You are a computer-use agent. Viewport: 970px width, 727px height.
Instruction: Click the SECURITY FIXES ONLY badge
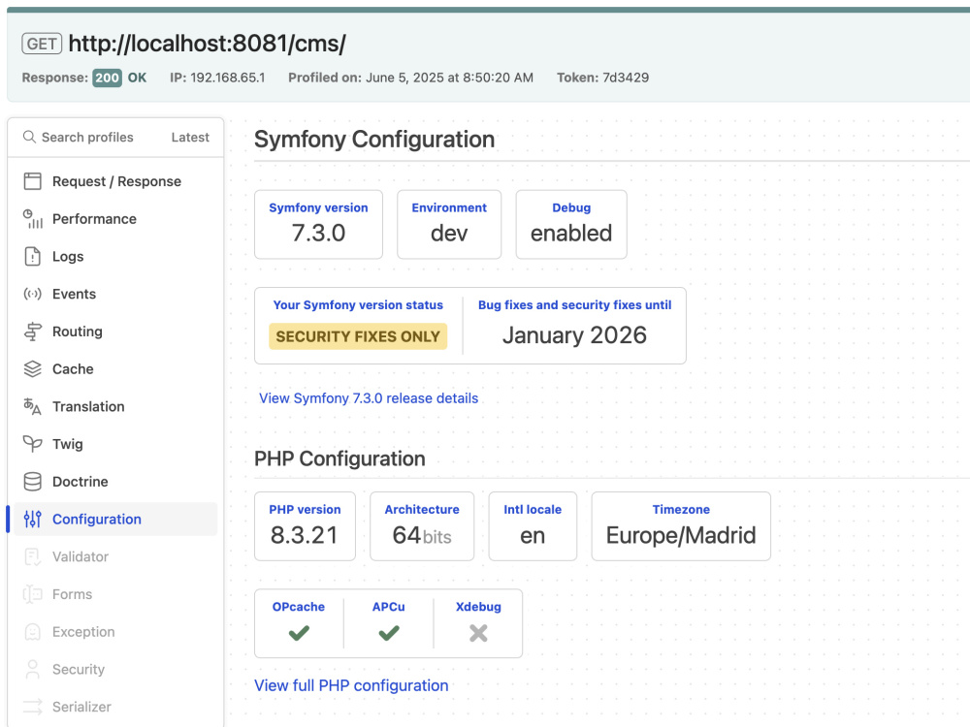point(358,336)
